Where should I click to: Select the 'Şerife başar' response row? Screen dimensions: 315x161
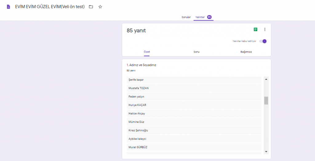[194, 80]
